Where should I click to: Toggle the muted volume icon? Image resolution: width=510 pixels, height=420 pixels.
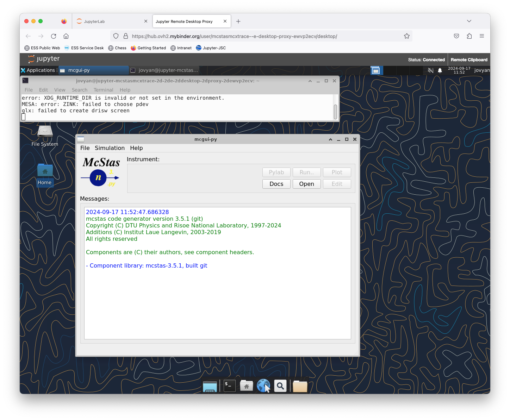430,70
